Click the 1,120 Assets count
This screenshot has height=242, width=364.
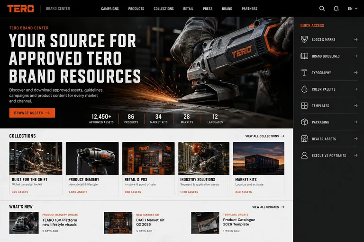189,192
